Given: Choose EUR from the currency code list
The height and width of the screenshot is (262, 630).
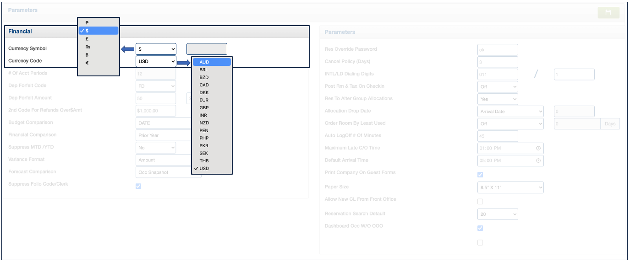Looking at the screenshot, I should point(204,100).
